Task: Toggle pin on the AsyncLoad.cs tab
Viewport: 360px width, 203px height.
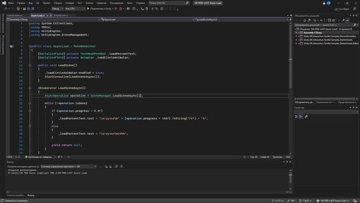Action: [47, 15]
